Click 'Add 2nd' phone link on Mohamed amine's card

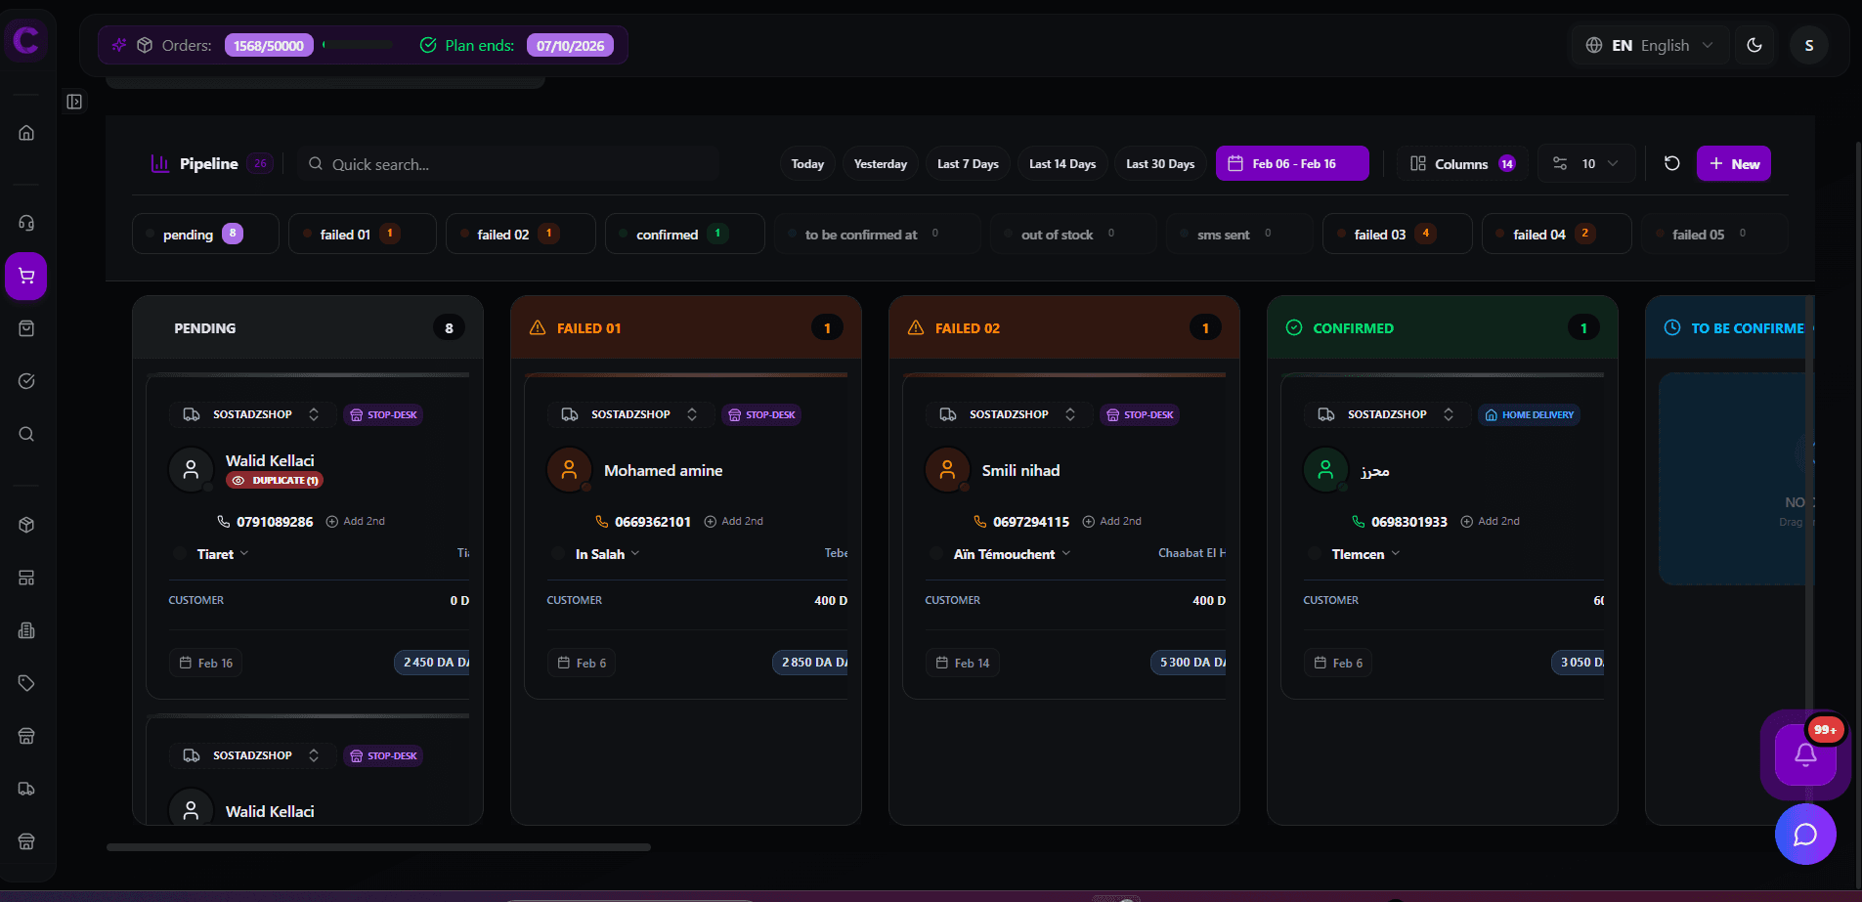click(734, 521)
